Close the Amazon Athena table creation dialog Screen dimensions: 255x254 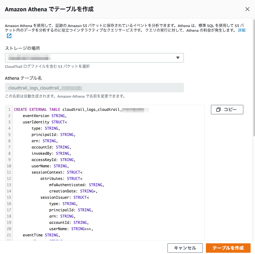[247, 9]
